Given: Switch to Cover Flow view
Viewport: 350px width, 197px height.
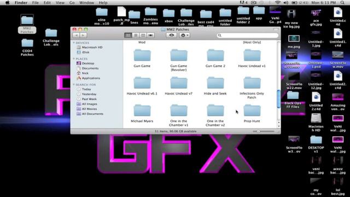Looking at the screenshot, I should pos(151,35).
